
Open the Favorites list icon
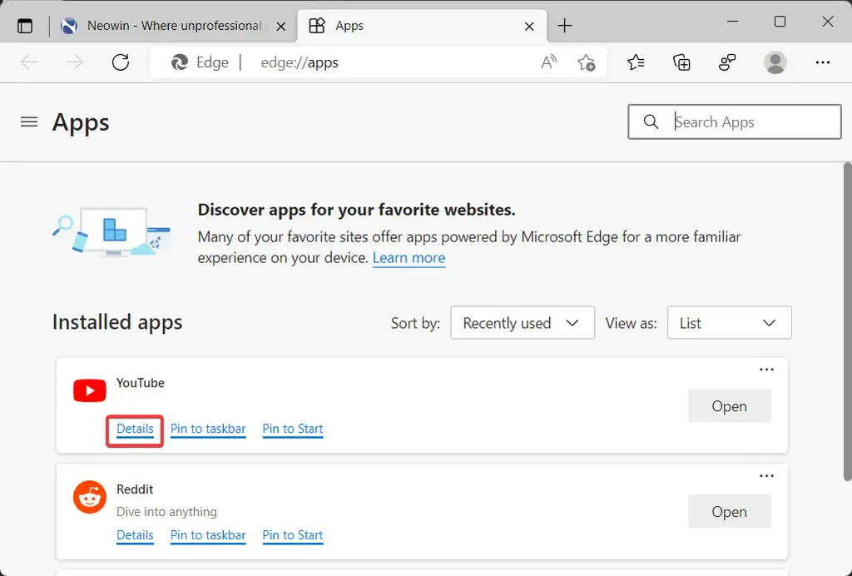636,62
